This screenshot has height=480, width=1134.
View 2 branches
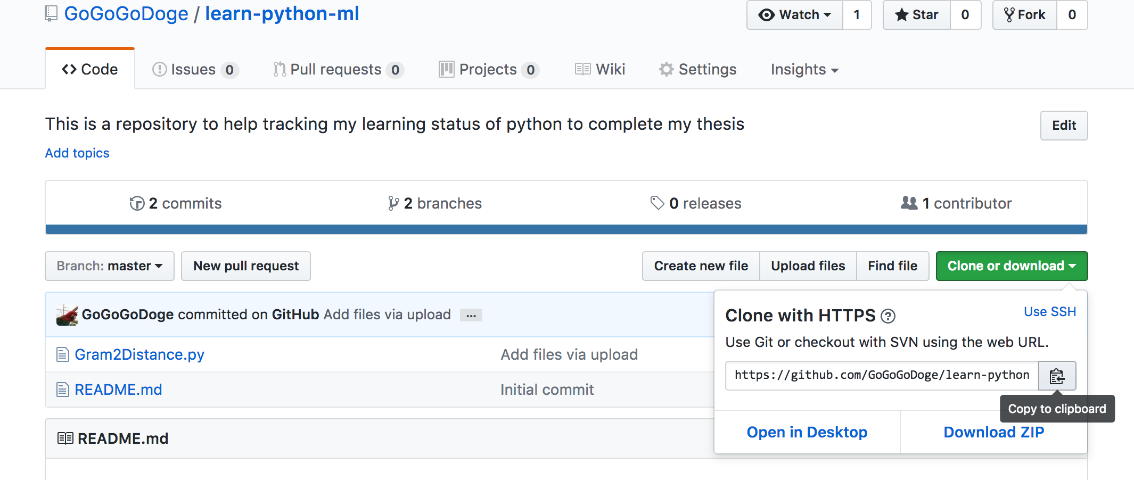tap(435, 203)
